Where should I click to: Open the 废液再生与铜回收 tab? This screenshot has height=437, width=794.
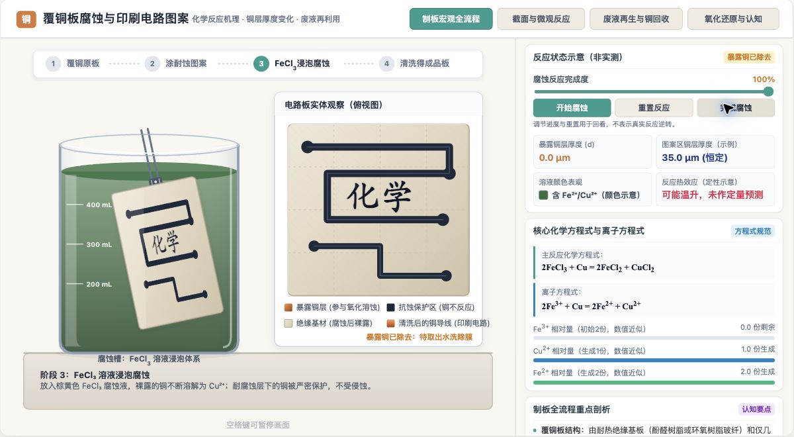click(636, 19)
